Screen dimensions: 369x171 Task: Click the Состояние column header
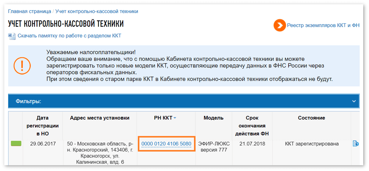click(311, 118)
